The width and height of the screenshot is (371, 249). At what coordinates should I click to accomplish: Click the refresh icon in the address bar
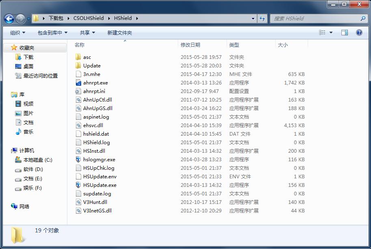click(263, 18)
